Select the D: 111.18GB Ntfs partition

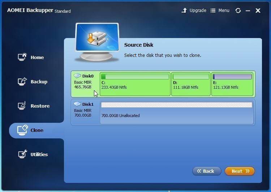tap(191, 84)
